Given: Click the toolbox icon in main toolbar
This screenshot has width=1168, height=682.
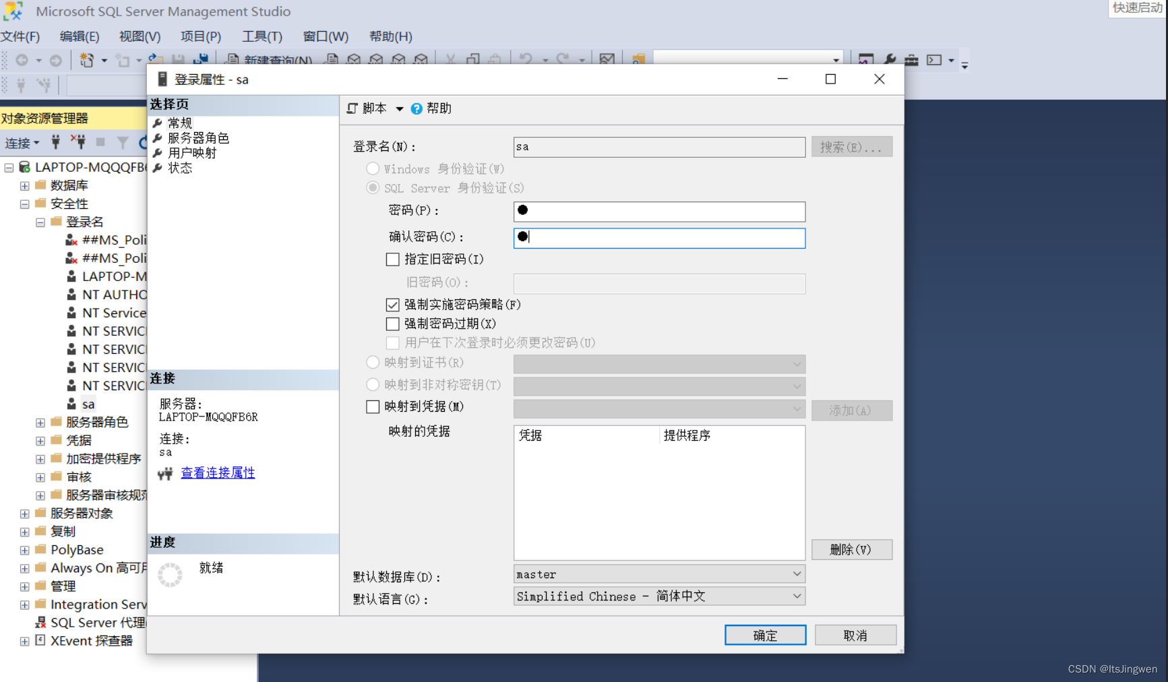Looking at the screenshot, I should tap(911, 61).
